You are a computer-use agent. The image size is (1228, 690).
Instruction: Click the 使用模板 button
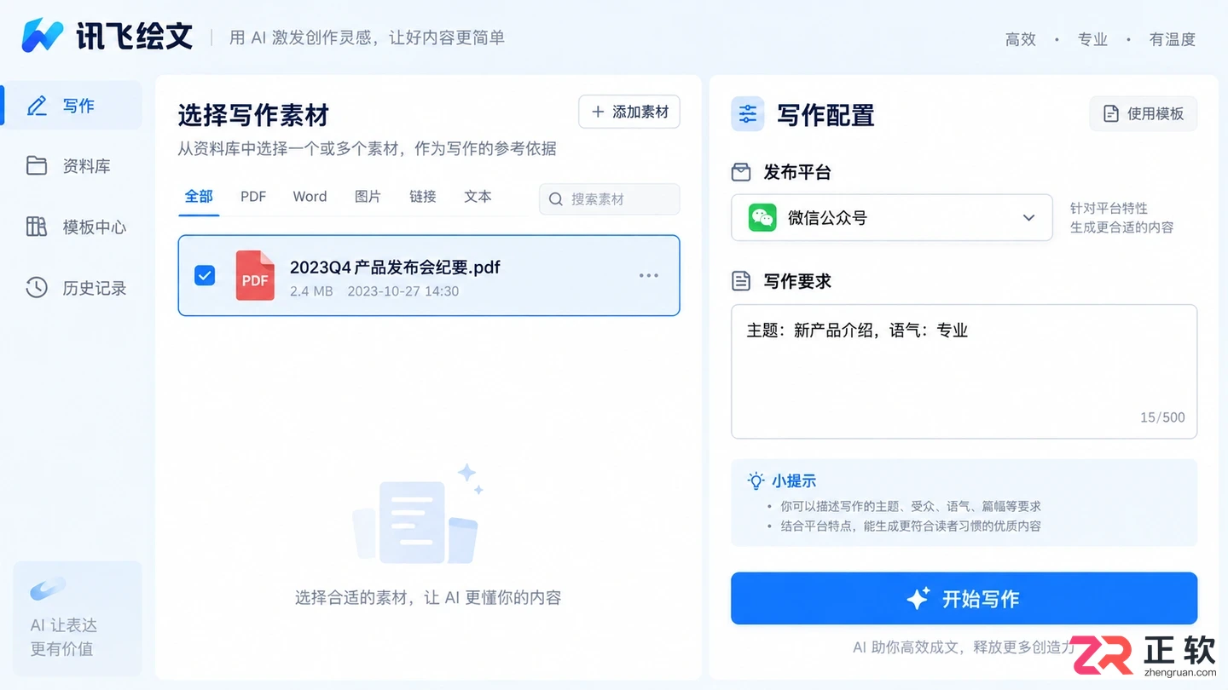[x=1144, y=114]
